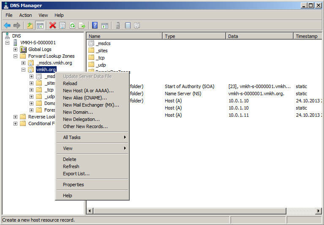Click the _tcp folder icon in right pane
Screen dimensions: 324x225
click(x=91, y=58)
